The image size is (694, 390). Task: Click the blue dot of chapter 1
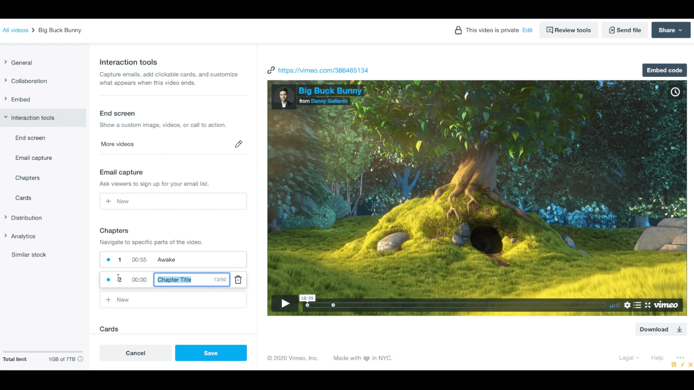(x=108, y=260)
